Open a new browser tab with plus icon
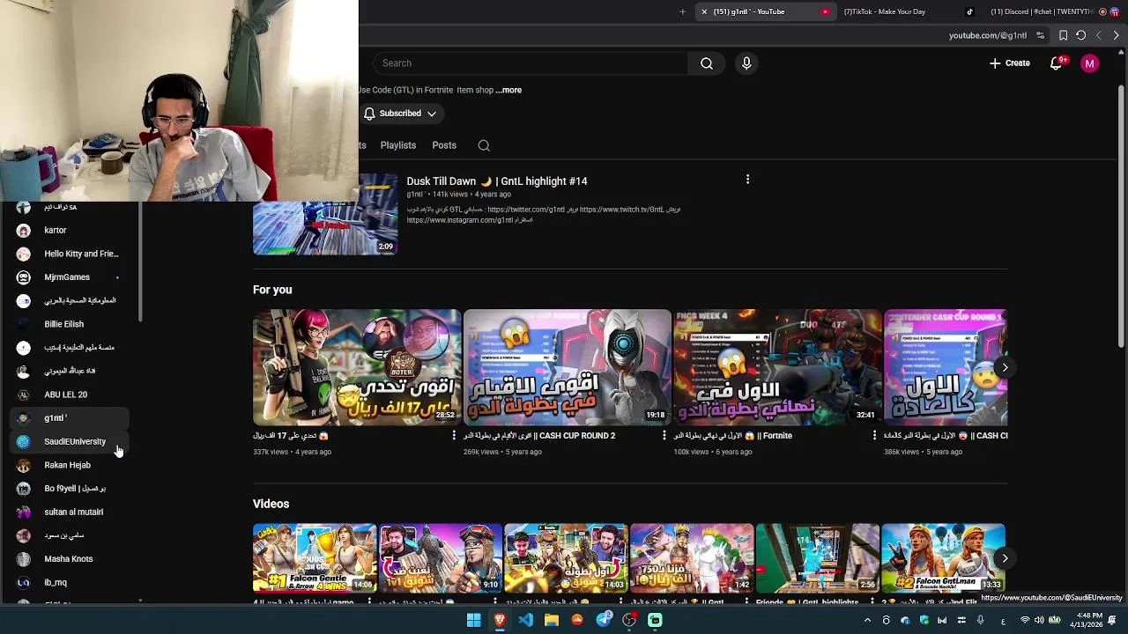 (682, 11)
